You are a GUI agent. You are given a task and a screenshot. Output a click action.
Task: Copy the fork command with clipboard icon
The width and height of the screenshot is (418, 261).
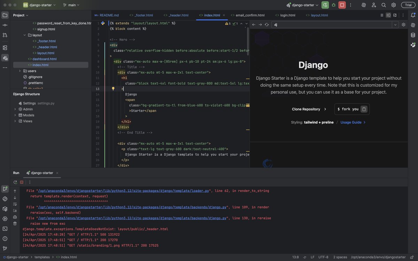(364, 109)
